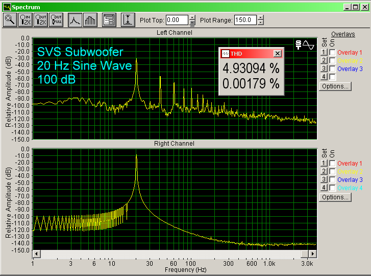Zoom out 2X on the spectrum
Image resolution: width=371 pixels, height=276 pixels.
pos(41,20)
